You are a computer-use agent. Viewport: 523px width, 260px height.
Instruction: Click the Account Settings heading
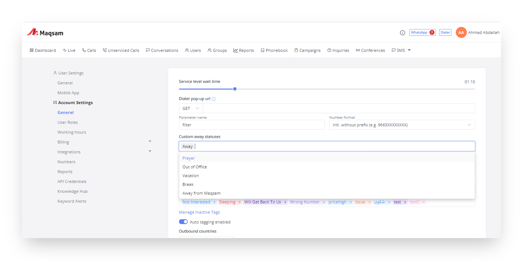pyautogui.click(x=73, y=103)
